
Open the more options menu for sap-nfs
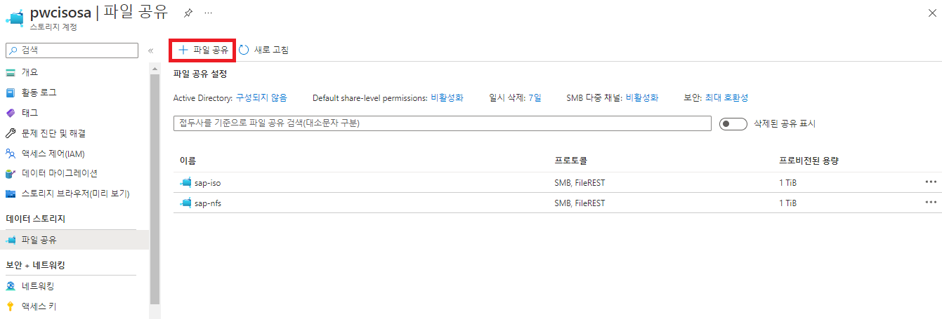click(931, 203)
